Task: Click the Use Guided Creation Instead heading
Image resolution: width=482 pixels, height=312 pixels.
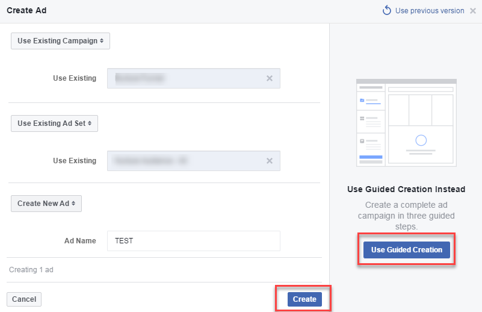Action: [x=406, y=189]
